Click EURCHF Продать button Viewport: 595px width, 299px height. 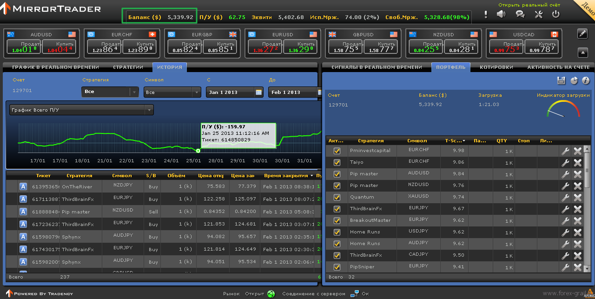click(104, 47)
